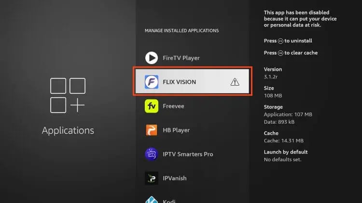Click the FLIX VISION app icon
The image size is (362, 203).
click(152, 82)
